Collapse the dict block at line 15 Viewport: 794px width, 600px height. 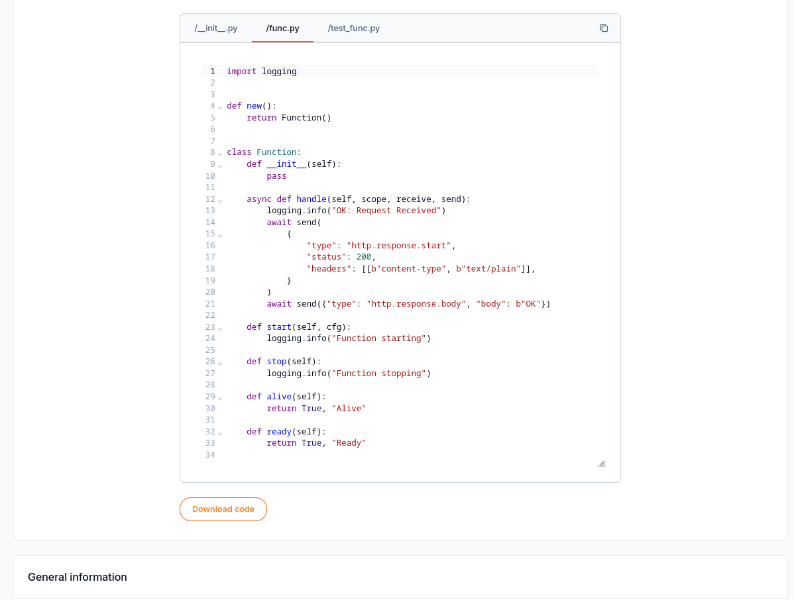click(220, 235)
